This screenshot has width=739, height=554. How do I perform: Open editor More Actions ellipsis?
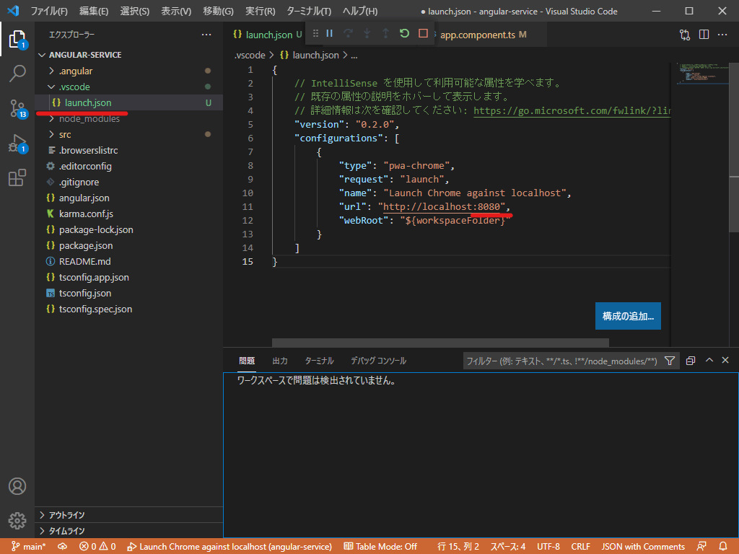(722, 35)
